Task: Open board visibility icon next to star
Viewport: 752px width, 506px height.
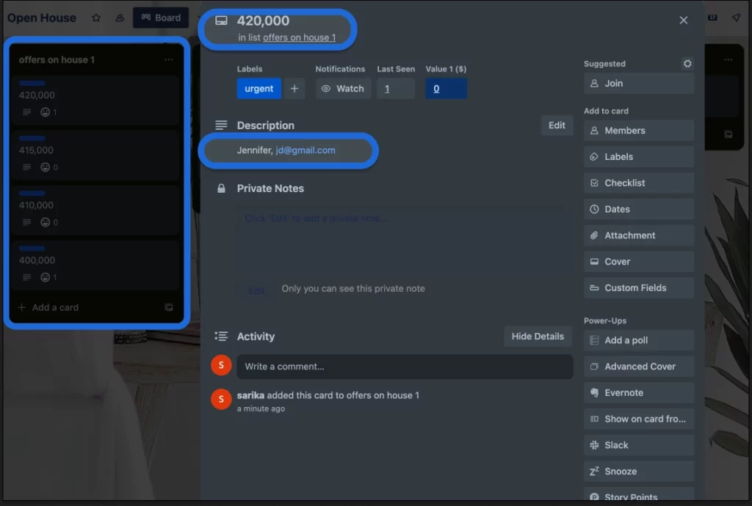Action: (120, 18)
